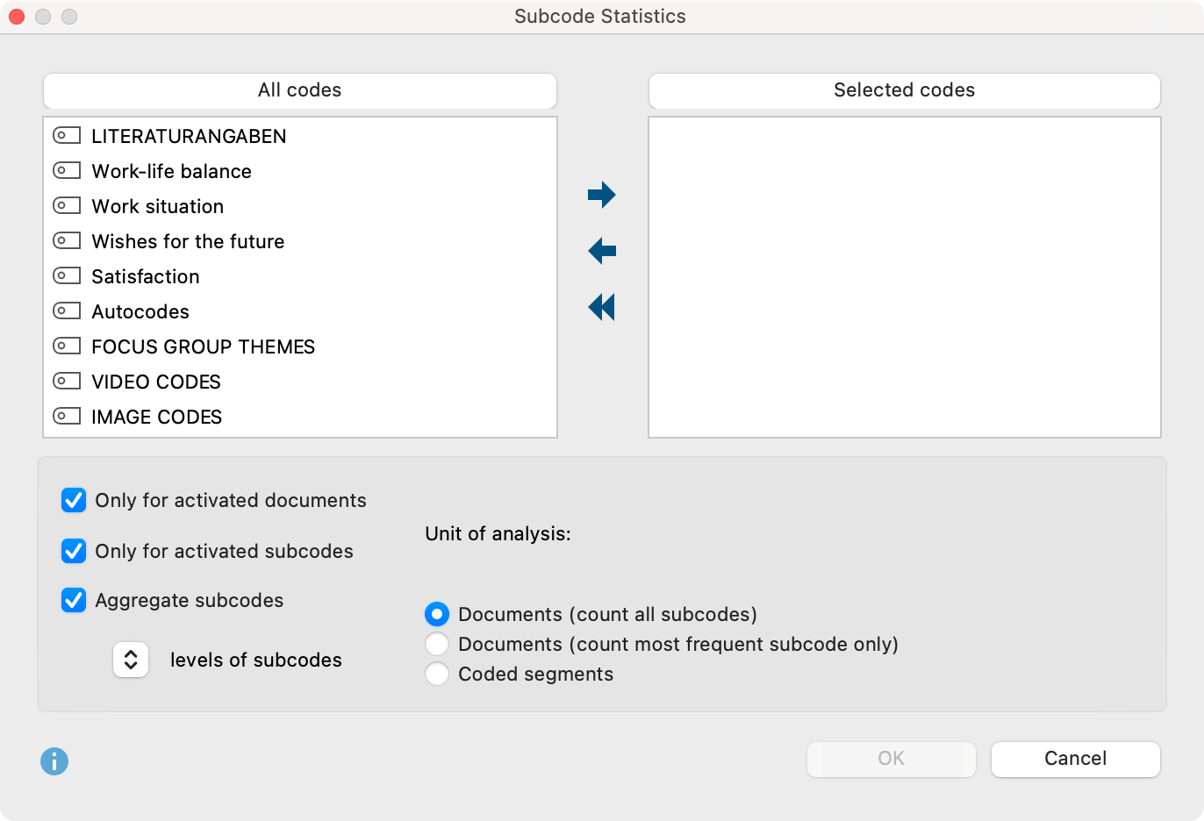Select the Wishes for the future label
This screenshot has height=821, width=1204.
(188, 241)
